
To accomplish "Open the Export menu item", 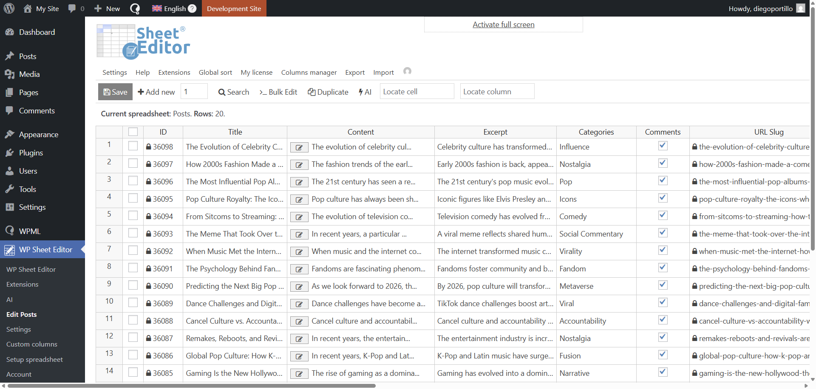I will (x=355, y=73).
